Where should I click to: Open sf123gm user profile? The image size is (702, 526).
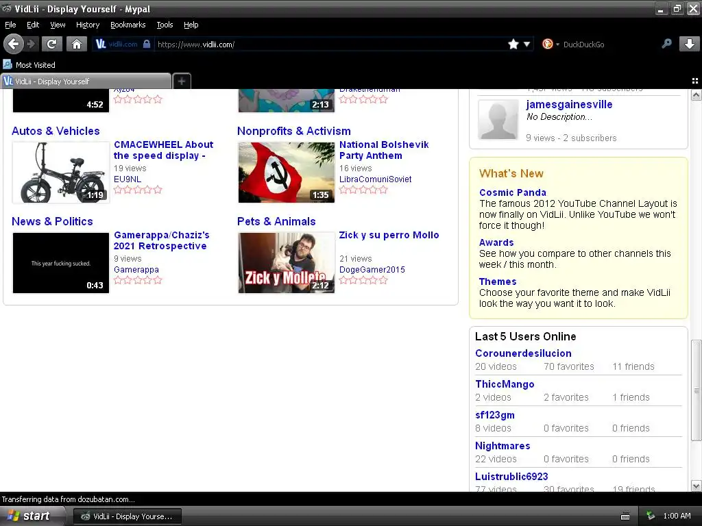(495, 415)
